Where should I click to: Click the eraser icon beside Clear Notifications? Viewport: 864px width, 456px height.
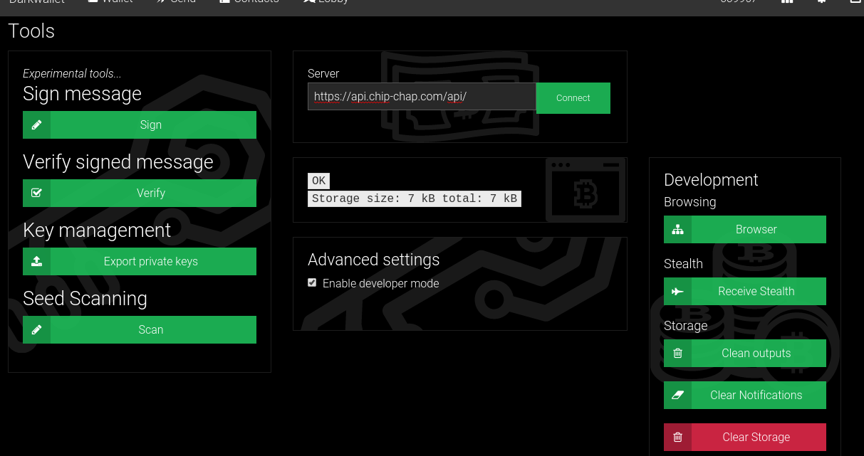tap(677, 396)
